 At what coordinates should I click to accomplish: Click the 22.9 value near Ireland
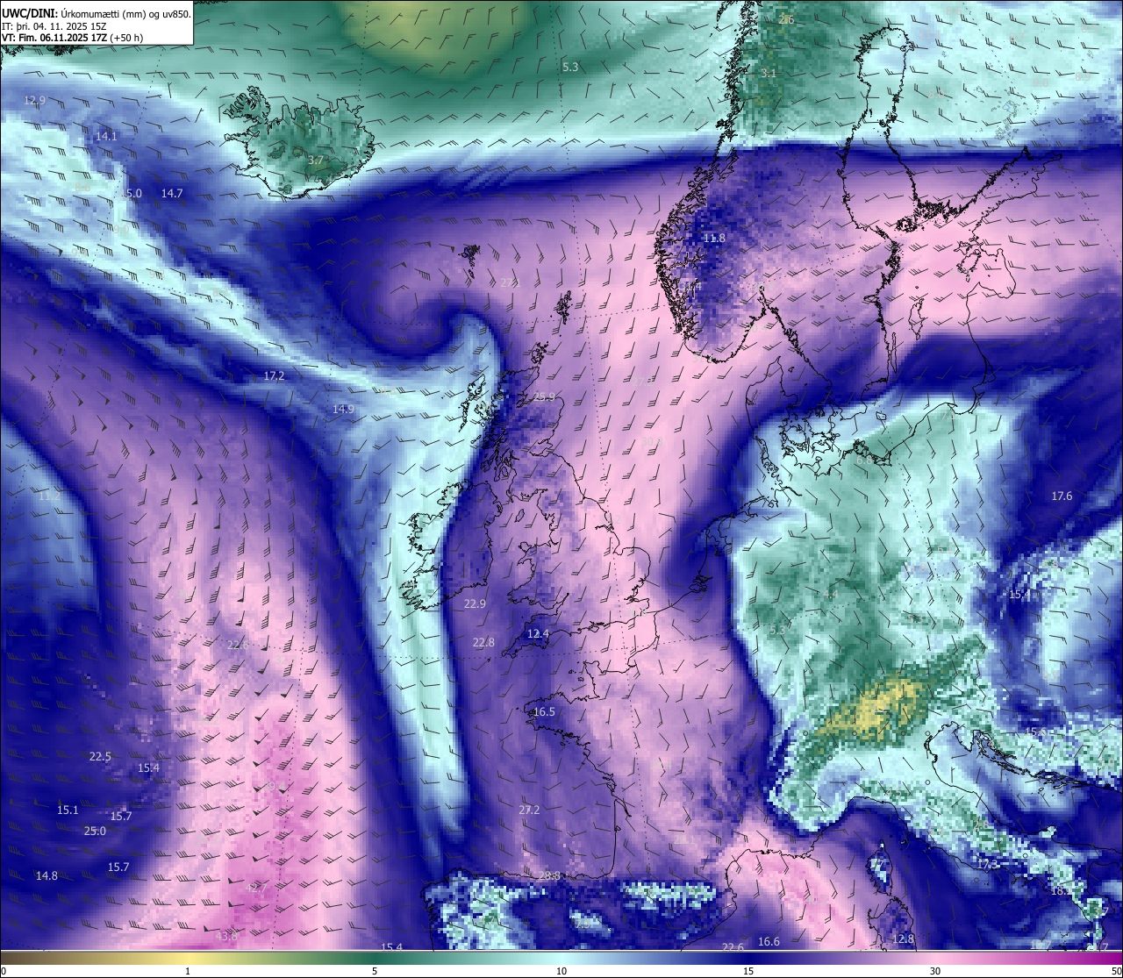[475, 603]
